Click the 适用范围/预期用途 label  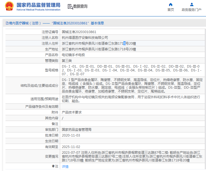pos(44,99)
